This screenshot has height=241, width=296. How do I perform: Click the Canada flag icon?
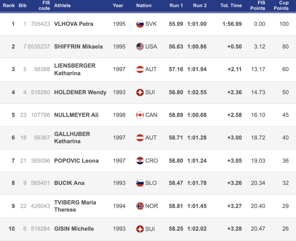[140, 115]
